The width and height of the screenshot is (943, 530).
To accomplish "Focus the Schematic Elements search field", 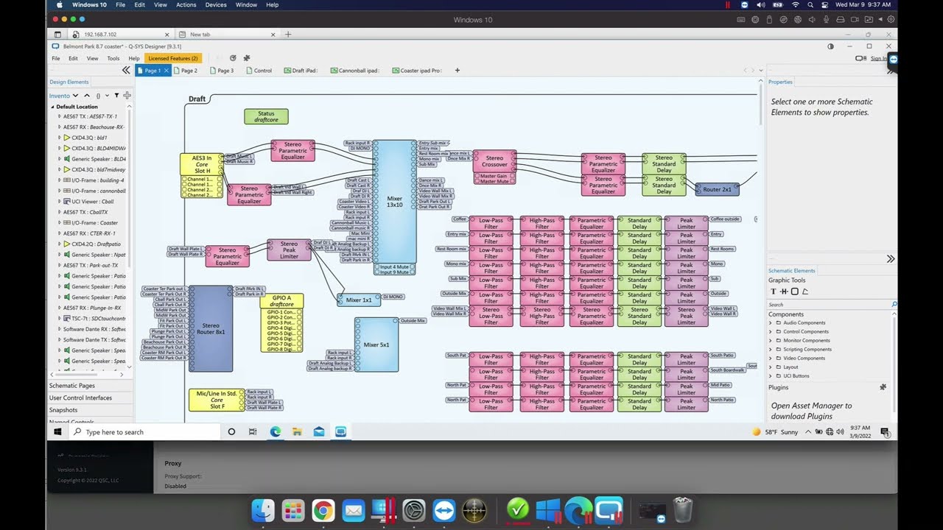I will (830, 304).
